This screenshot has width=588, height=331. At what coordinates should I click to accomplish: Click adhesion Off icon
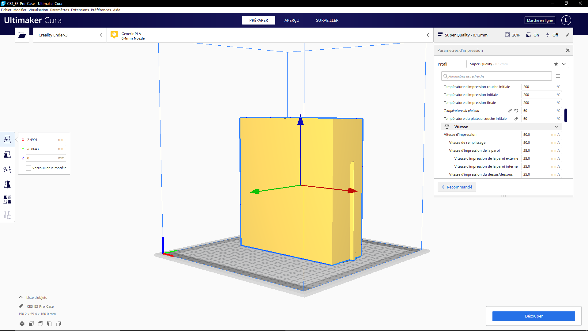pyautogui.click(x=548, y=35)
